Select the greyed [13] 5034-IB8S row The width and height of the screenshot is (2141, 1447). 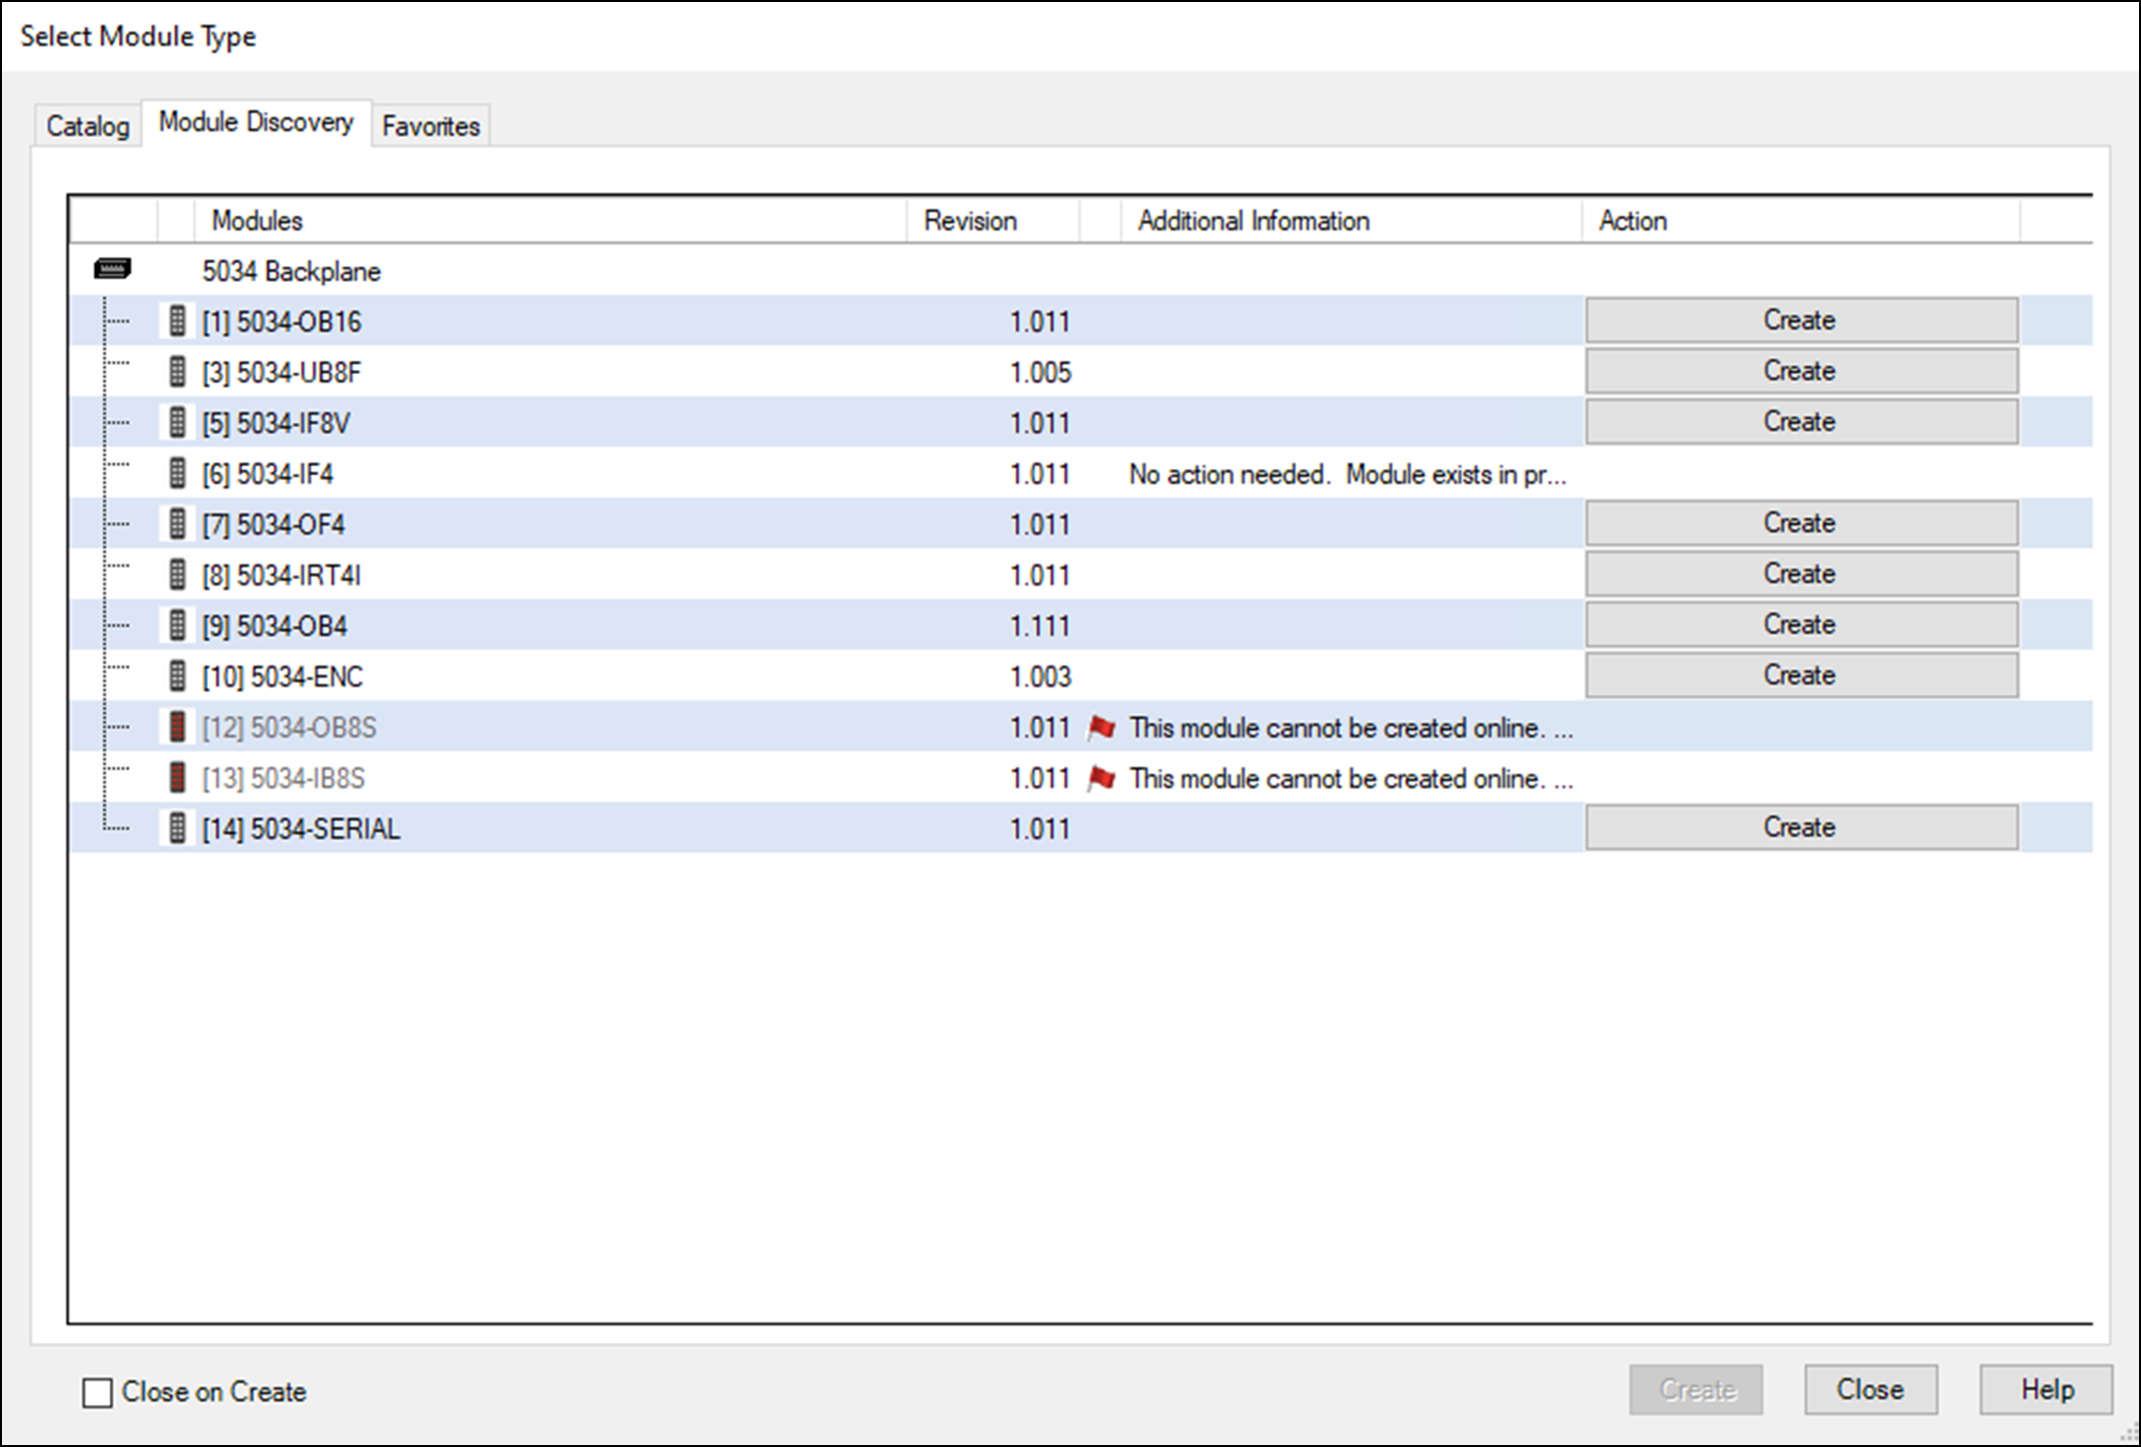(x=1081, y=777)
